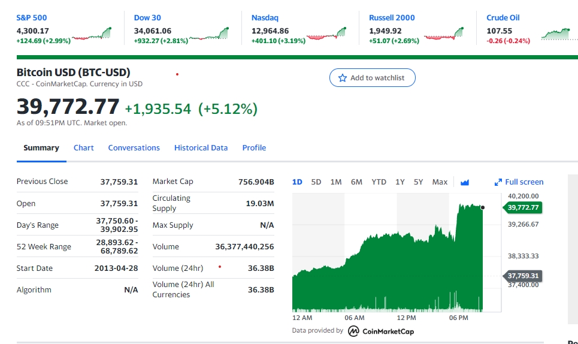Select the 1D chart range

297,182
